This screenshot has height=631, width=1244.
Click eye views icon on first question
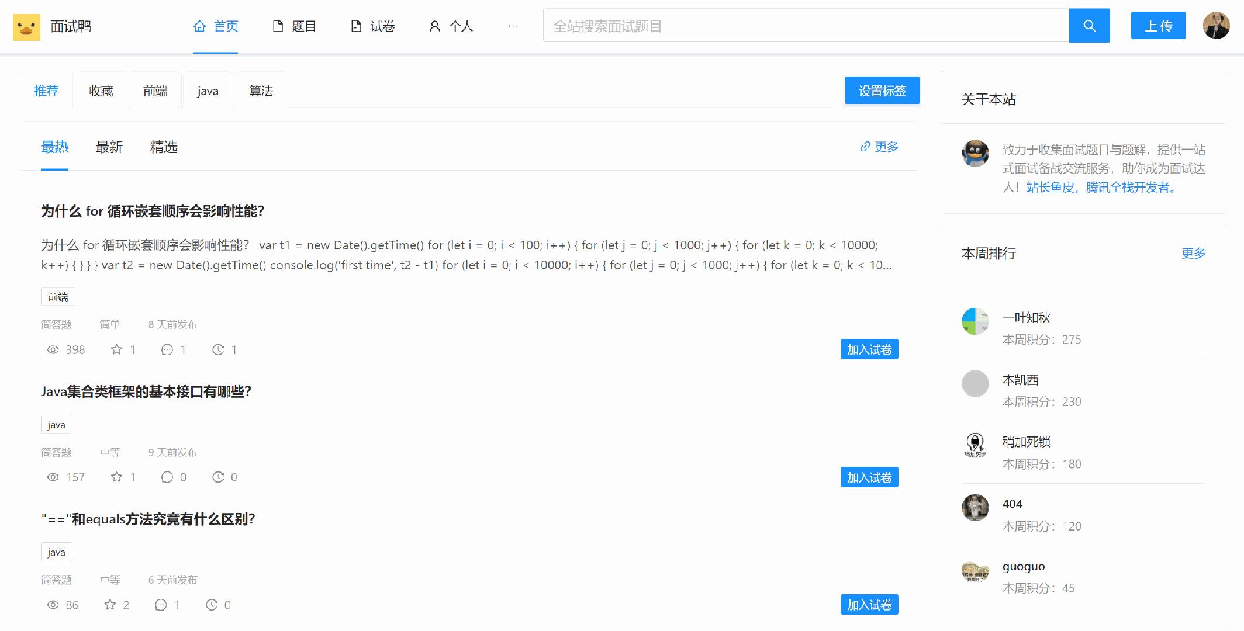click(x=53, y=349)
